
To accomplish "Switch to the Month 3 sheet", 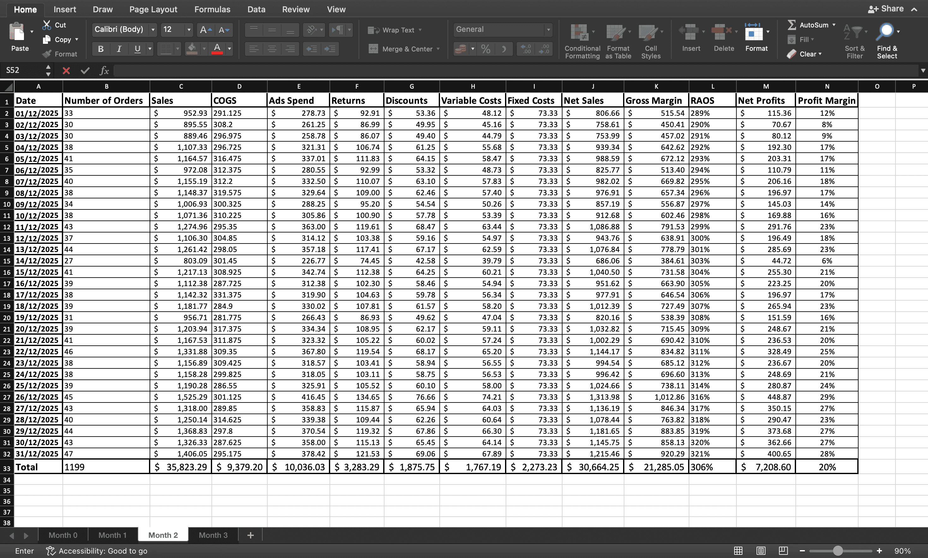I will (x=213, y=535).
